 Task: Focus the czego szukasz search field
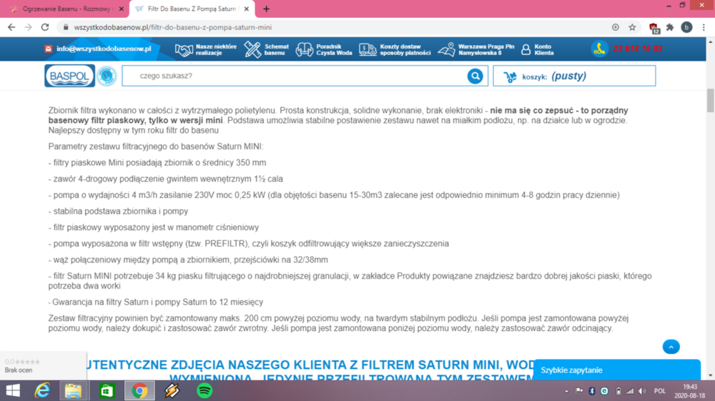pos(294,76)
